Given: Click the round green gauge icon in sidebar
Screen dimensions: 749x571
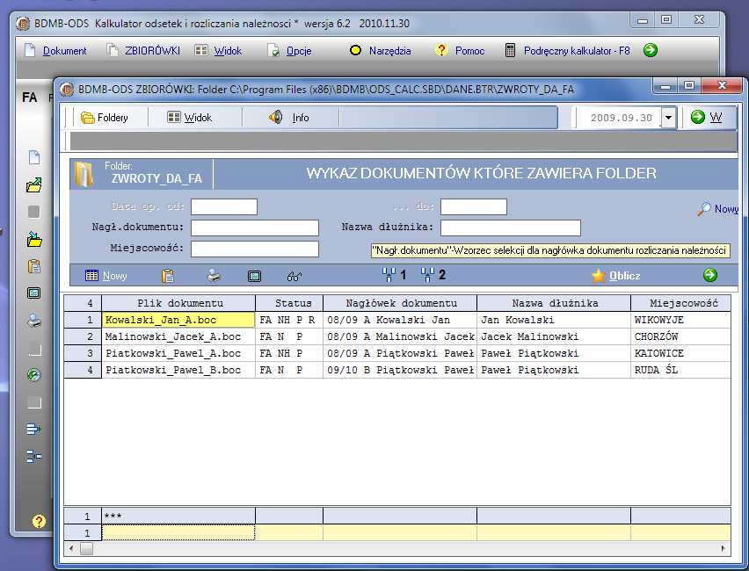Looking at the screenshot, I should coord(34,375).
